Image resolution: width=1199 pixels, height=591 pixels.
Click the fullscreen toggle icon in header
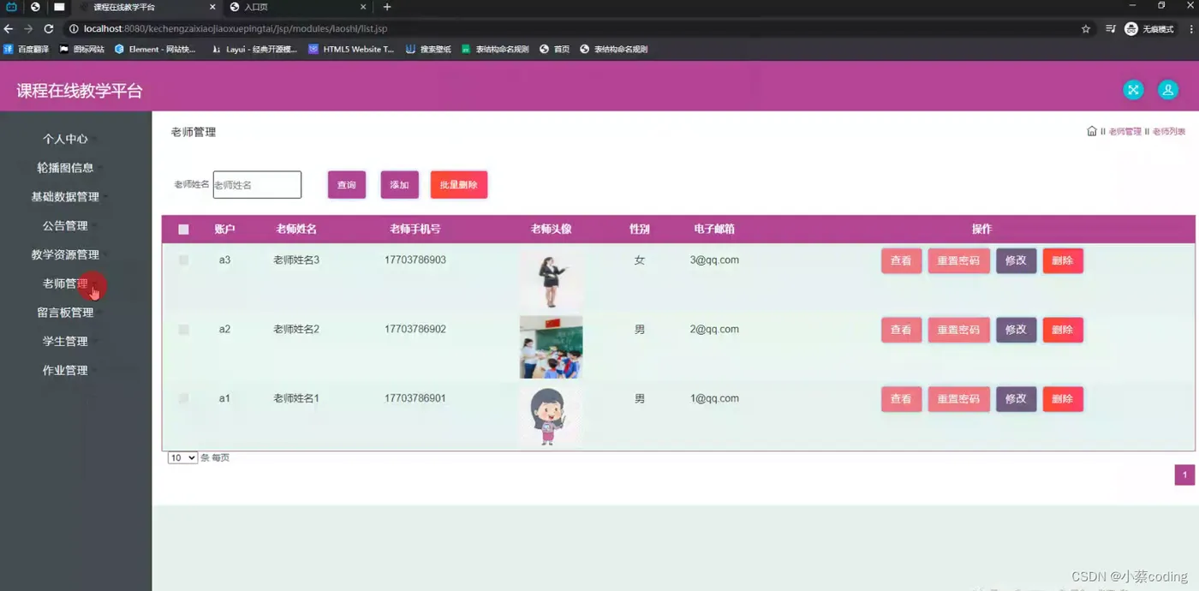[1133, 90]
